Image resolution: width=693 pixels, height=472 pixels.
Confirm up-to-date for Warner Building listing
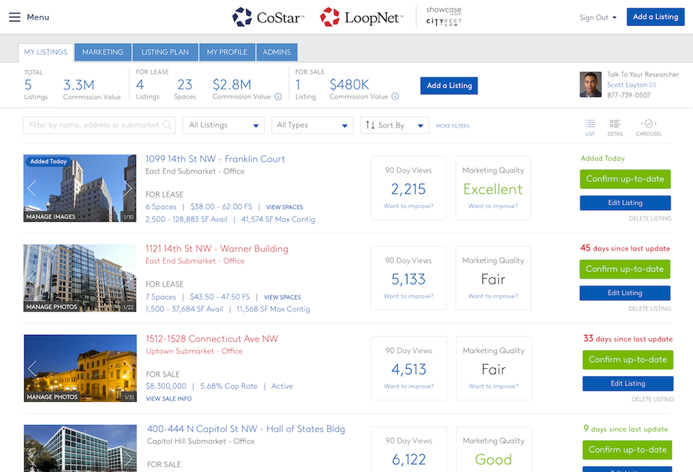point(624,269)
